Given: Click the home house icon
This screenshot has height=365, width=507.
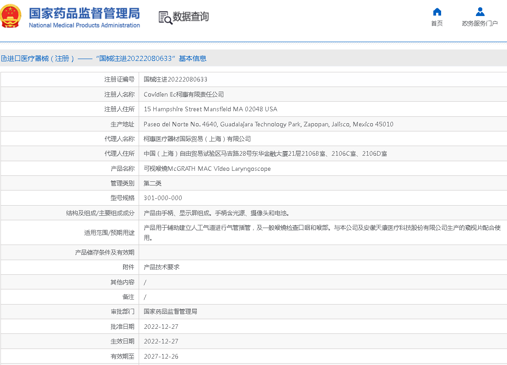Looking at the screenshot, I should 437,12.
